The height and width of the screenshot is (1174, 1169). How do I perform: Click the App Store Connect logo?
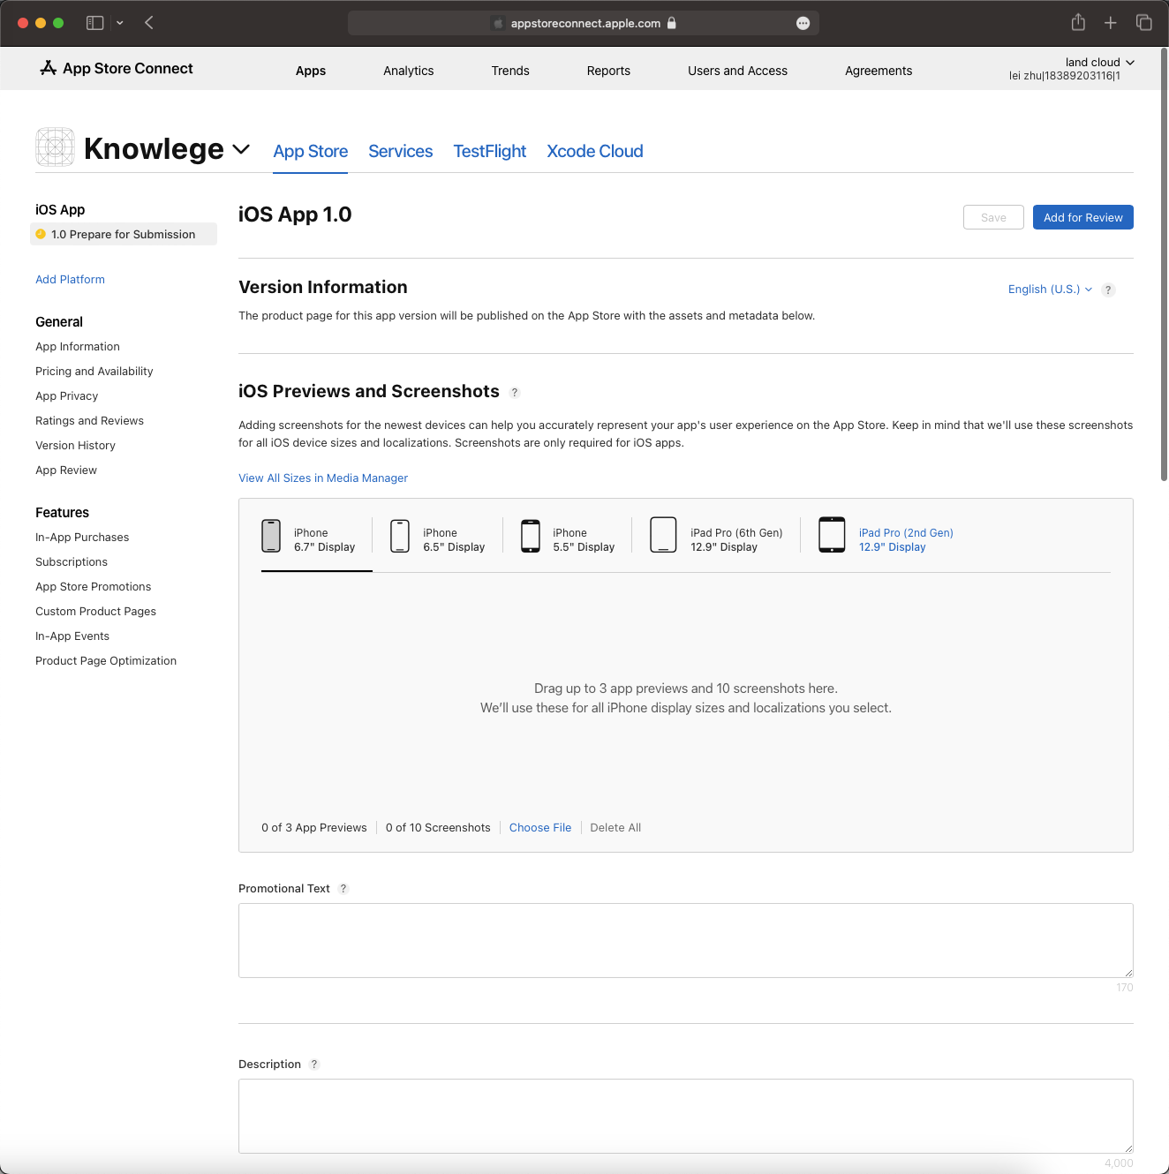pos(117,68)
